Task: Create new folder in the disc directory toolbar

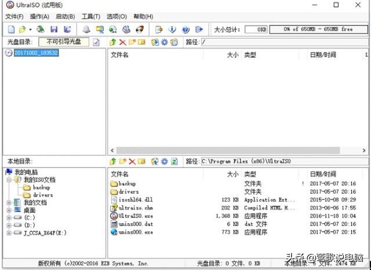Action: pyautogui.click(x=132, y=42)
